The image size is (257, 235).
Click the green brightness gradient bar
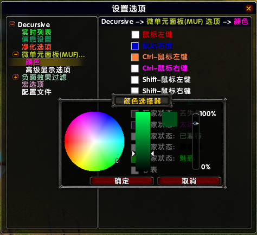coord(143,141)
